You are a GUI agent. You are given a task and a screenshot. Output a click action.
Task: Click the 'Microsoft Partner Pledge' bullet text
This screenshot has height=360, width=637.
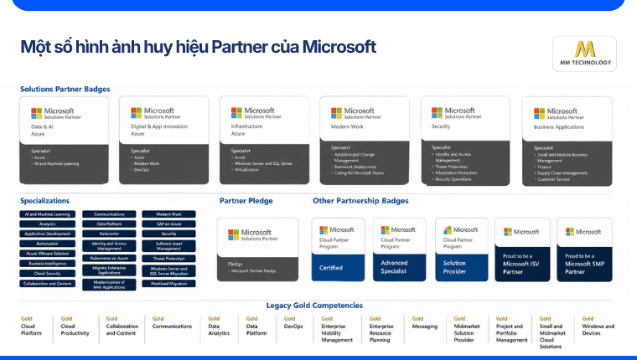click(253, 270)
